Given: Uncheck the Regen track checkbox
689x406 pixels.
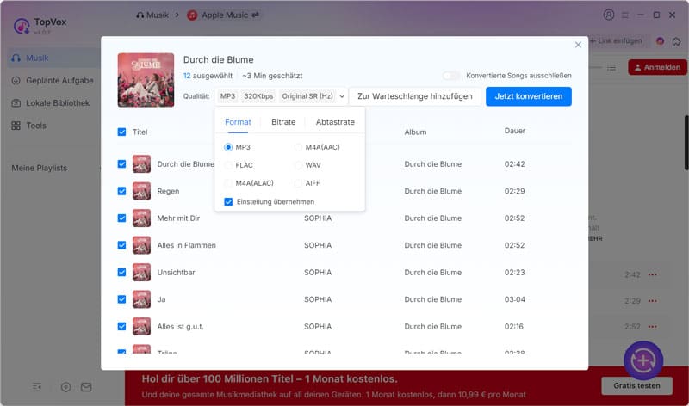Looking at the screenshot, I should [x=121, y=191].
